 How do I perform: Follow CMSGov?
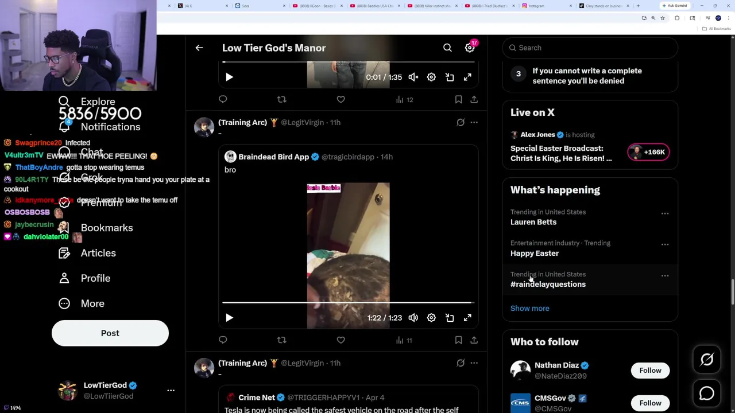pos(651,403)
